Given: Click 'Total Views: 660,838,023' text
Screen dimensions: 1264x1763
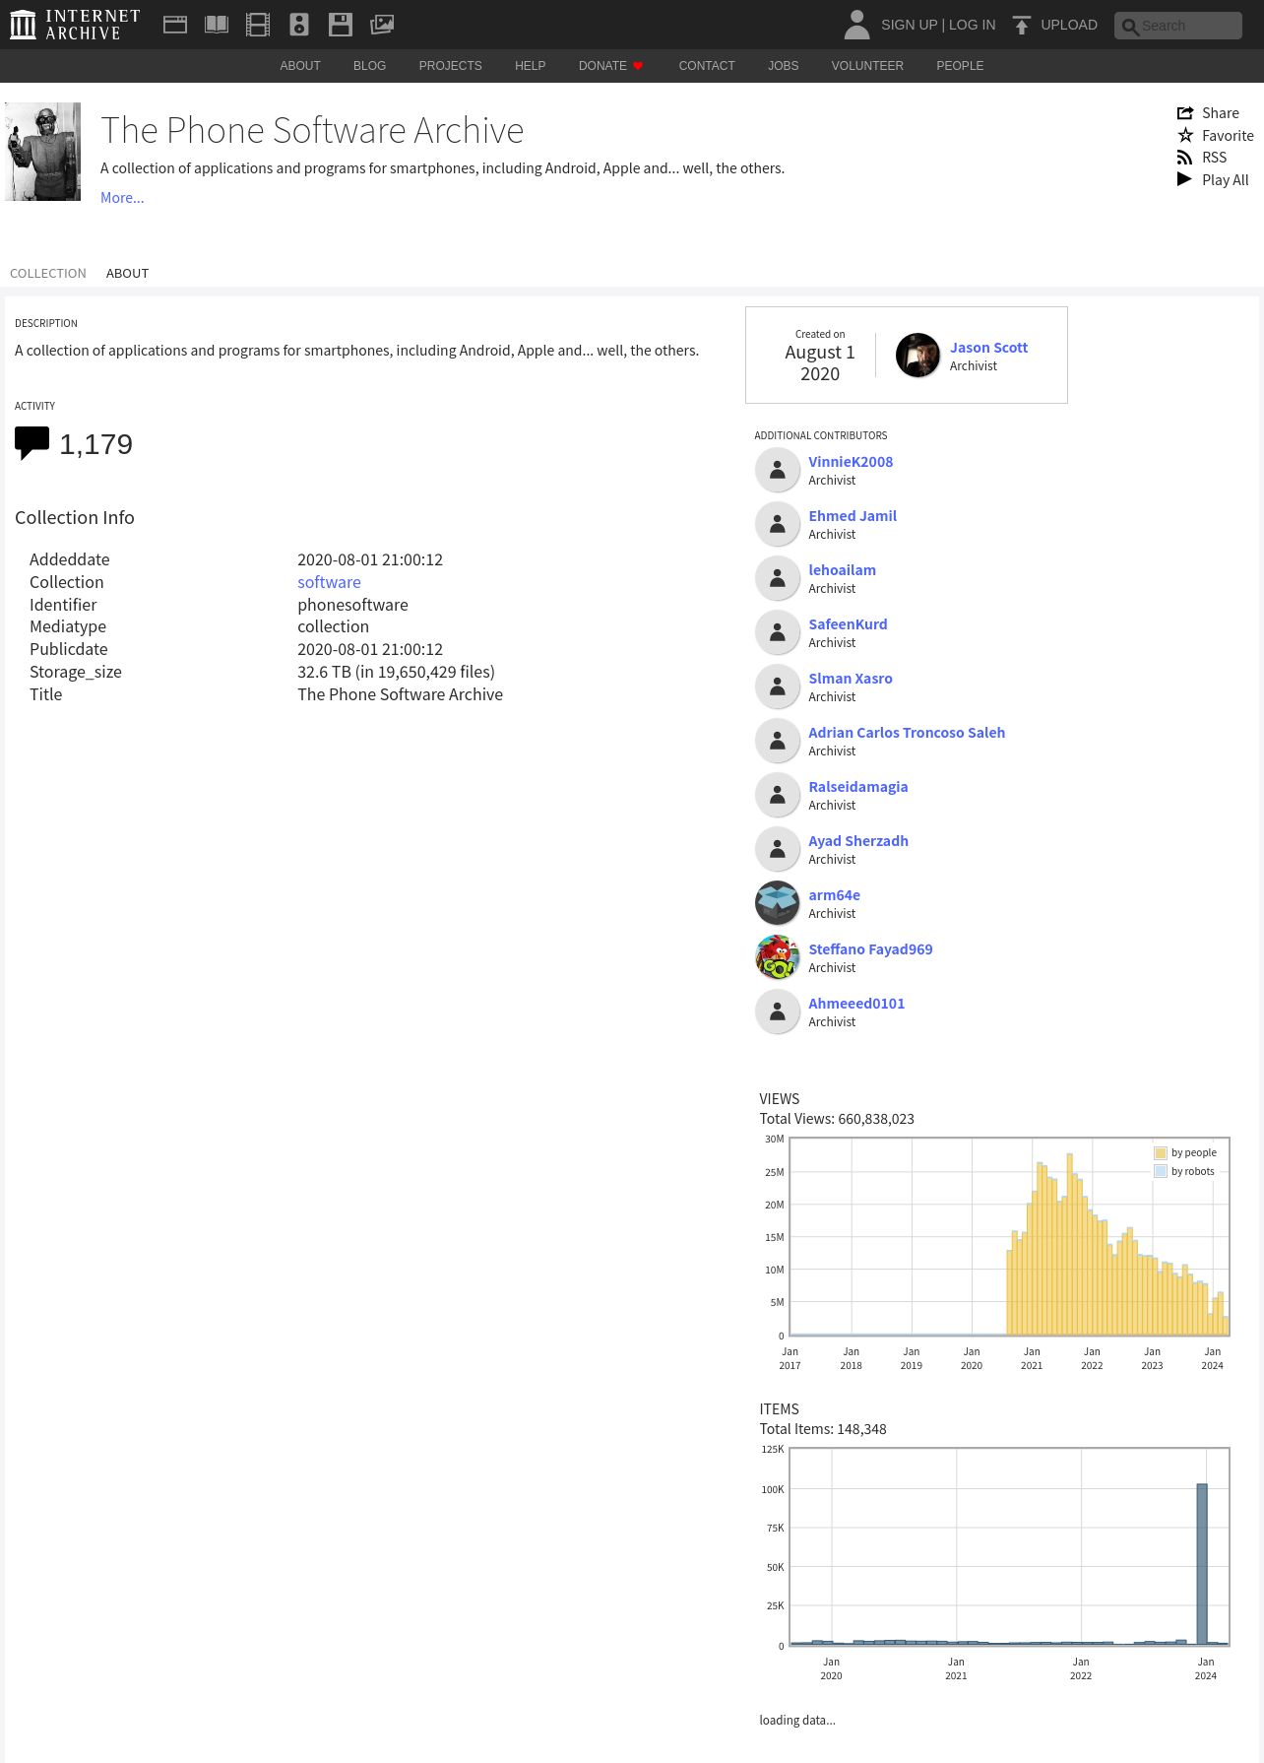Looking at the screenshot, I should click(x=837, y=1119).
